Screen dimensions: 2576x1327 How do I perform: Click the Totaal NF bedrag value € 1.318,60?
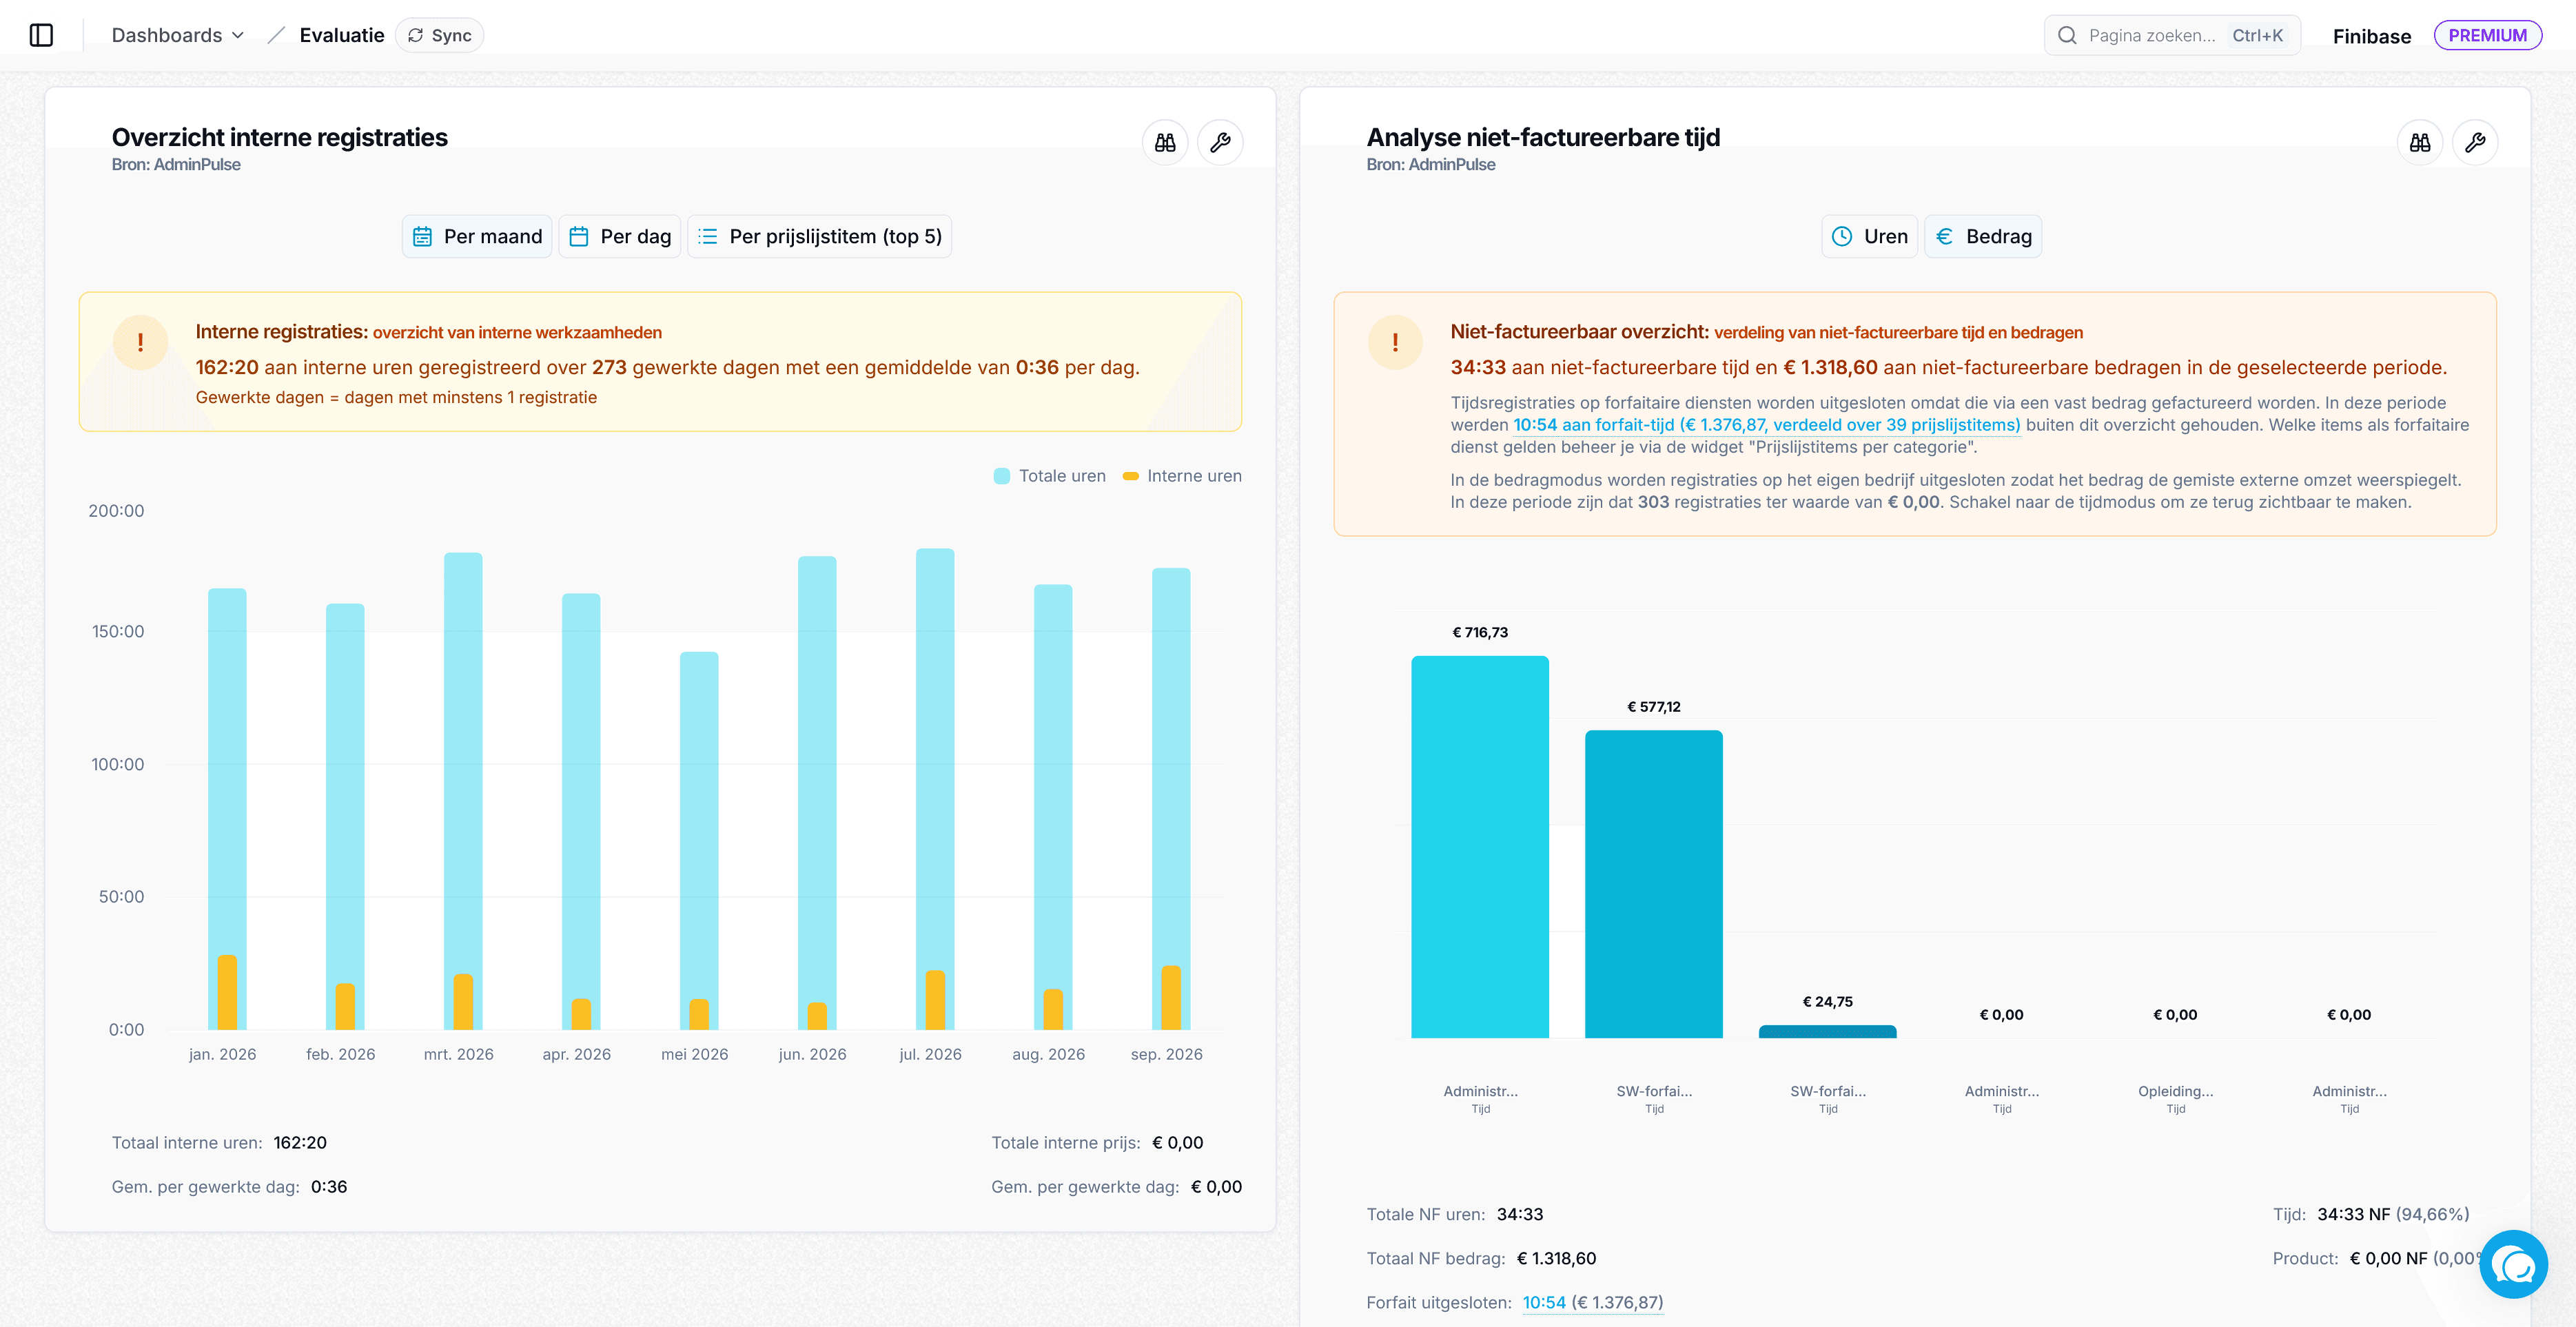tap(1556, 1258)
